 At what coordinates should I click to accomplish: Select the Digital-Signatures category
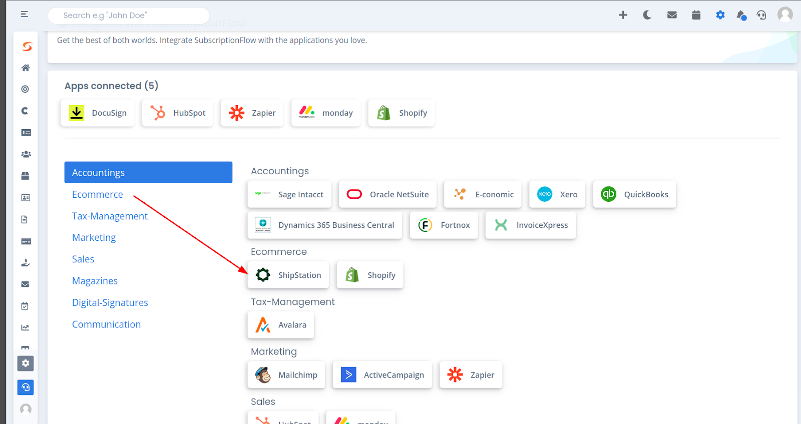pos(110,302)
